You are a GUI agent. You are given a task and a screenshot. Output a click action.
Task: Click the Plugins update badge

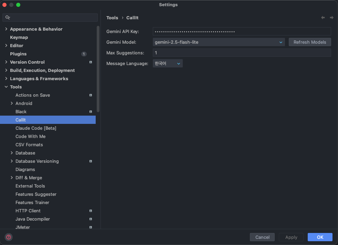point(84,54)
